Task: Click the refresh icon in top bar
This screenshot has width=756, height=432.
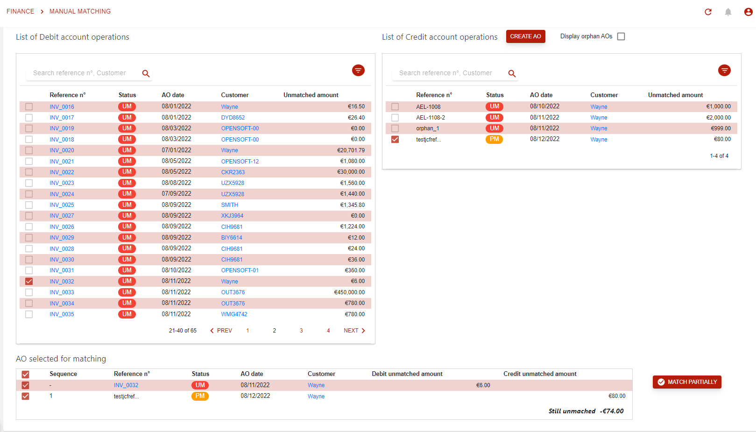Action: point(708,12)
